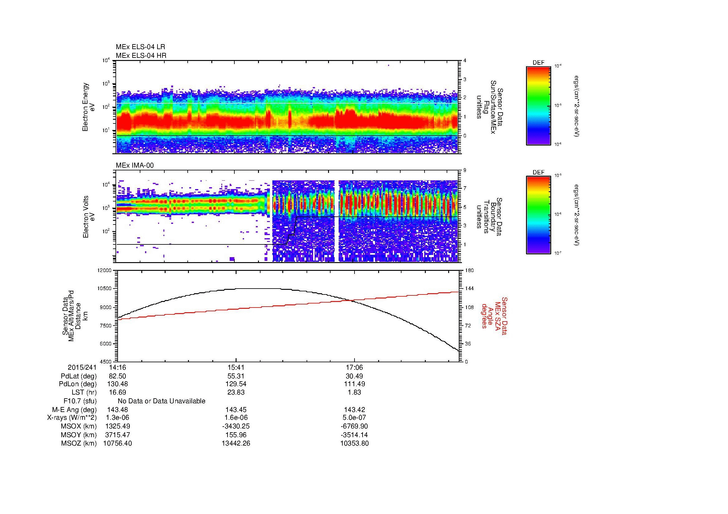Click the 'MEx Alt/Mars/Pd Distance km' axis label
Screen dimensions: 728x514
coord(75,316)
